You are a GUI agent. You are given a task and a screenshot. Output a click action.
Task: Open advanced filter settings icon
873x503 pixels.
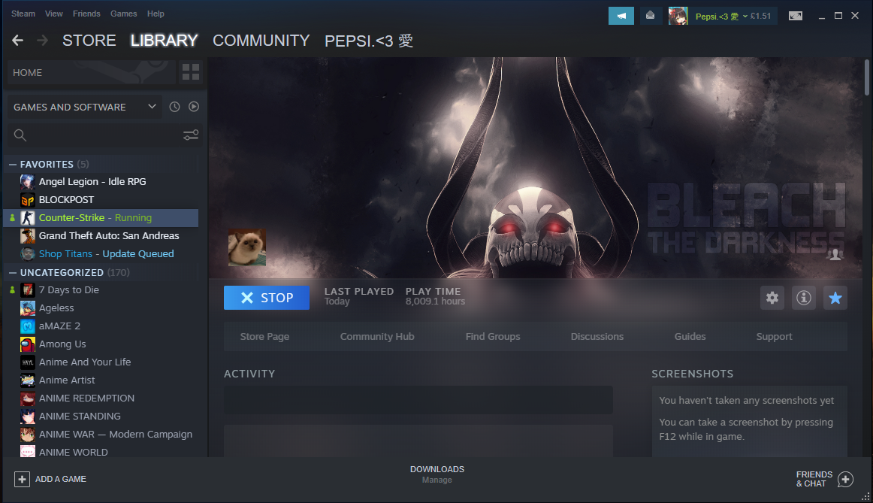[x=191, y=135]
